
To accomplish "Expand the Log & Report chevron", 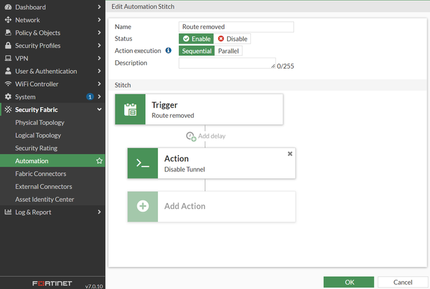I will tap(99, 212).
